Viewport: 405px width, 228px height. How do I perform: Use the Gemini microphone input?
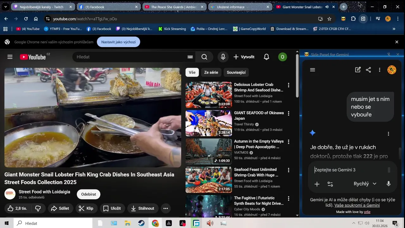[389, 184]
